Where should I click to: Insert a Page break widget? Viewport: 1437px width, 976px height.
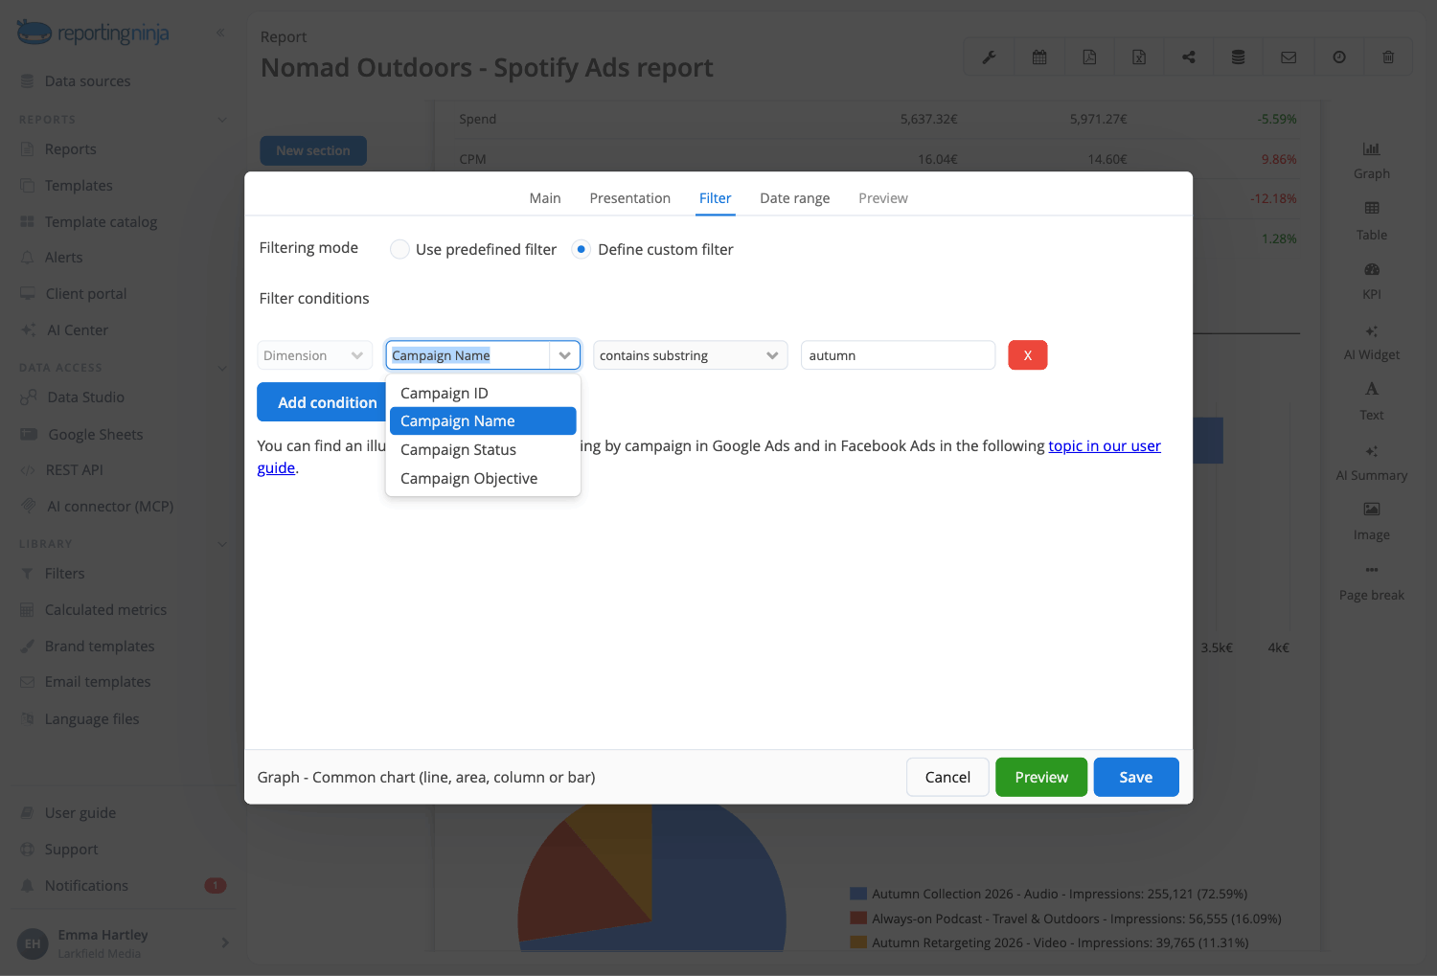point(1372,582)
